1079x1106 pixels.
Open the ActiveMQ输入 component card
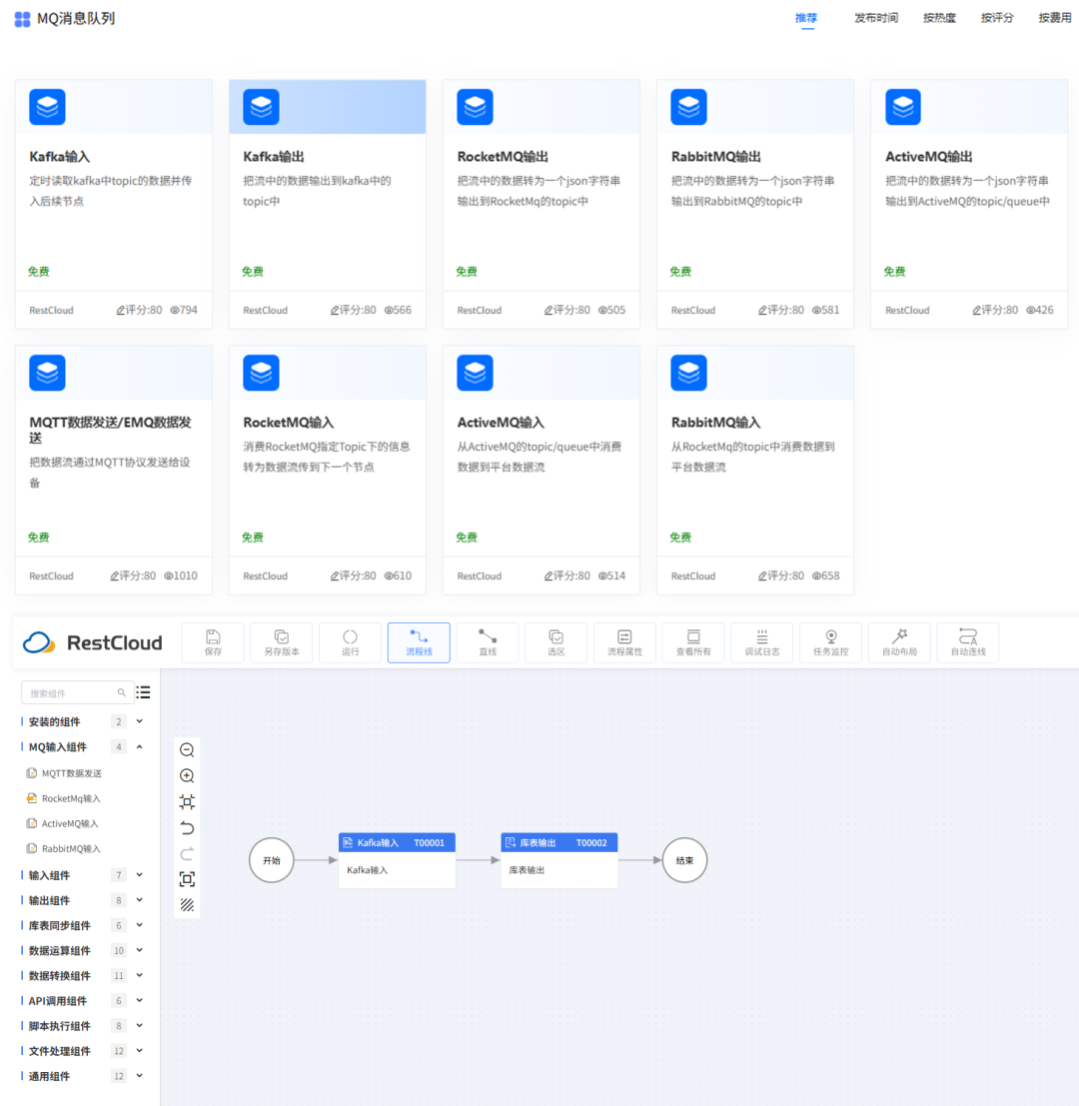pyautogui.click(x=540, y=470)
